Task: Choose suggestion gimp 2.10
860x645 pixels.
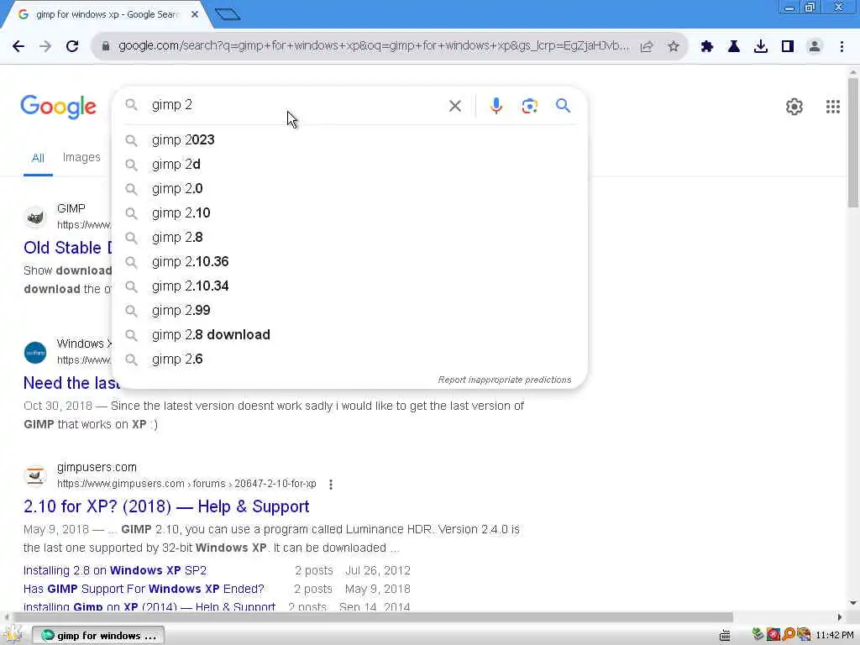Action: 349,212
